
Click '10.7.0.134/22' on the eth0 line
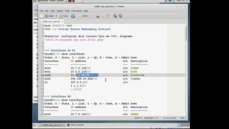(x=81, y=68)
